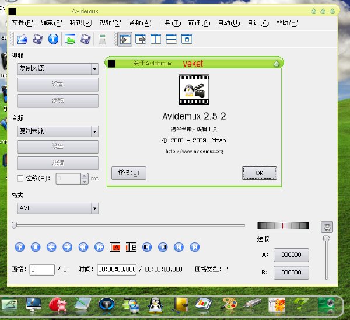Click selection A 000000 button
Viewport: 350px width, 320px height.
point(291,255)
